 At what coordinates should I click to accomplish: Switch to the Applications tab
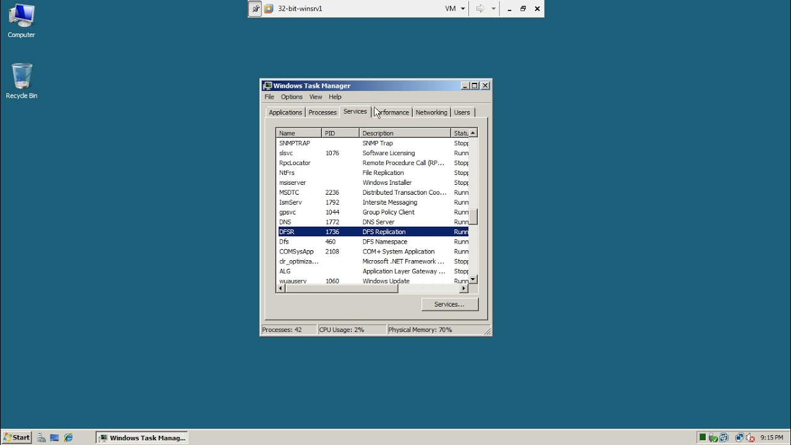286,112
